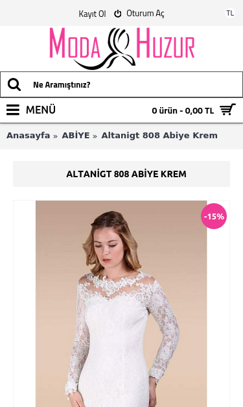Open the TL currency selector
Screen dimensions: 243x407
click(230, 13)
